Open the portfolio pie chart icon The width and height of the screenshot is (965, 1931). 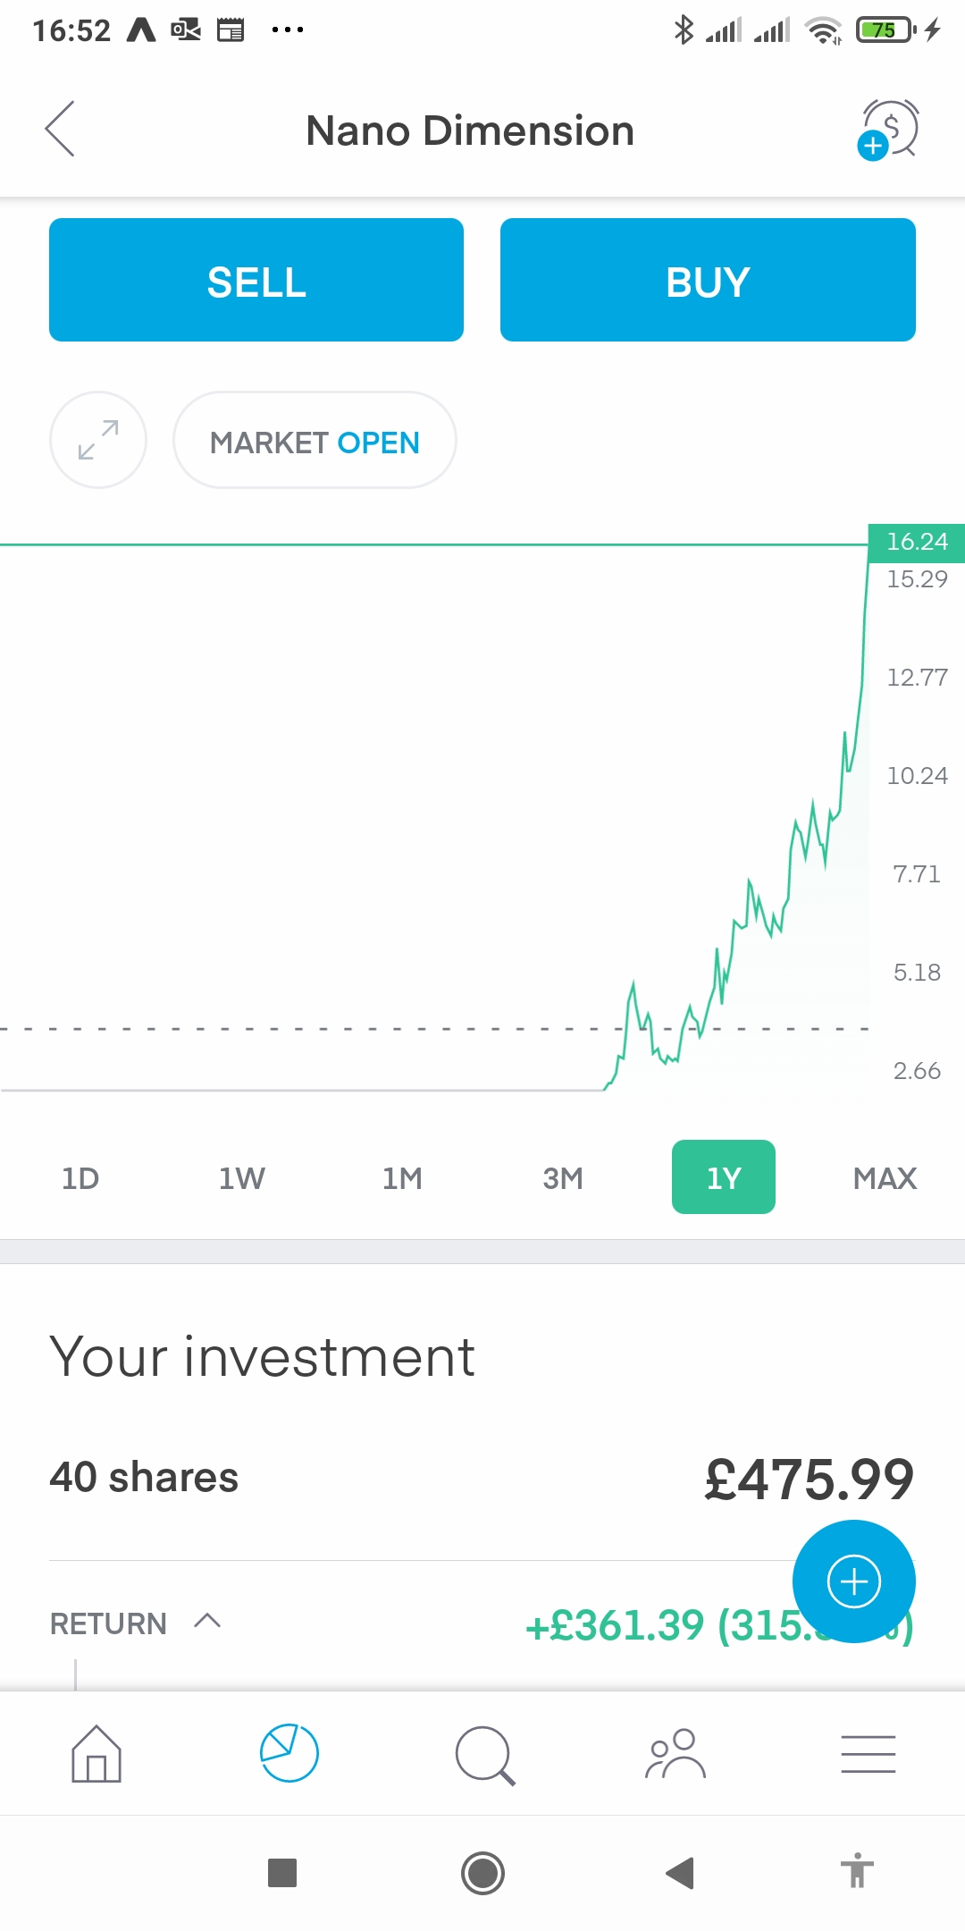coord(289,1753)
